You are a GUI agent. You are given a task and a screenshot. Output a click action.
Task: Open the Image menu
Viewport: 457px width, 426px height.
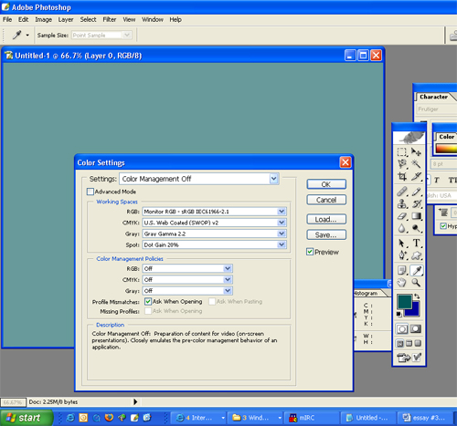tap(43, 19)
